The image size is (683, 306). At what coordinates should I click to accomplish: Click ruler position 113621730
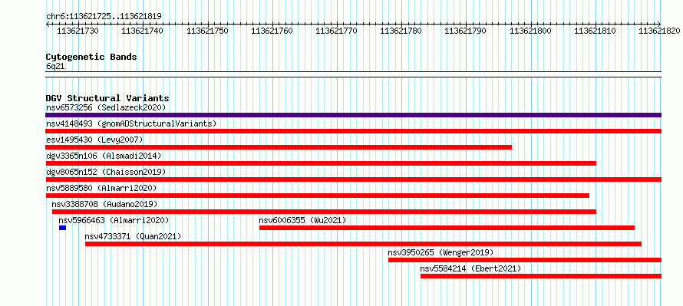(78, 31)
